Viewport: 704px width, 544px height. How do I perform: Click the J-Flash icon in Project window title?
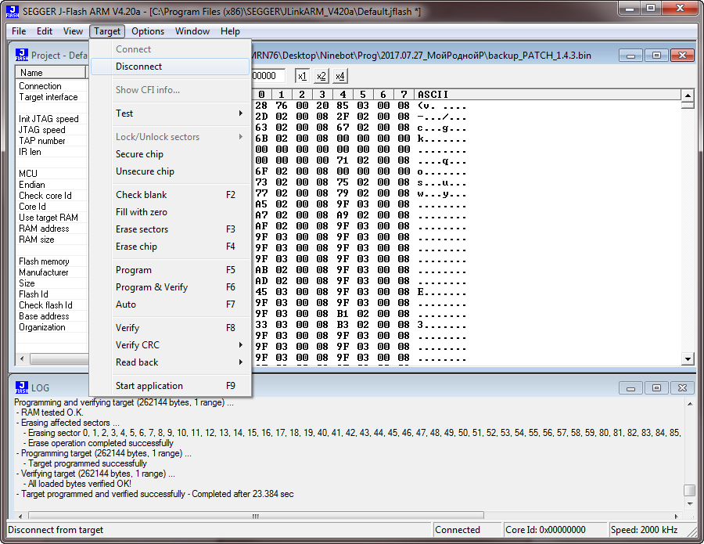click(x=22, y=56)
